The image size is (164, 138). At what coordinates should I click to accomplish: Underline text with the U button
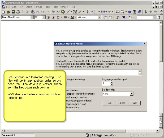pos(58,17)
